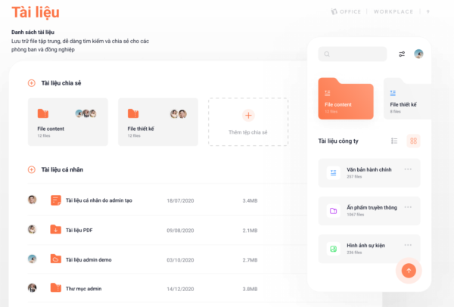Click the magnifier search icon
Screen dimensions: 454x307
(327, 54)
